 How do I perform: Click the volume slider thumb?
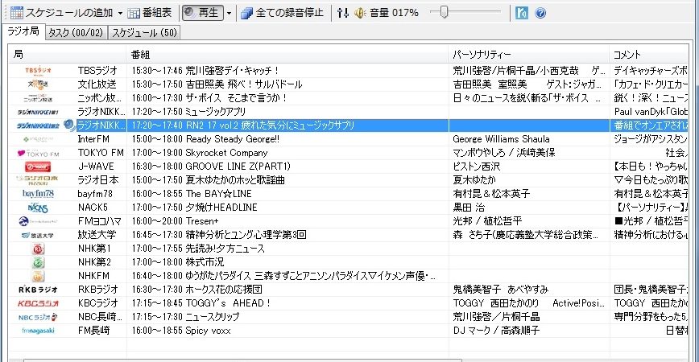pos(444,12)
